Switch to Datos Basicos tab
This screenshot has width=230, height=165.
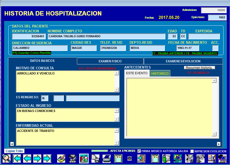pos(42,61)
